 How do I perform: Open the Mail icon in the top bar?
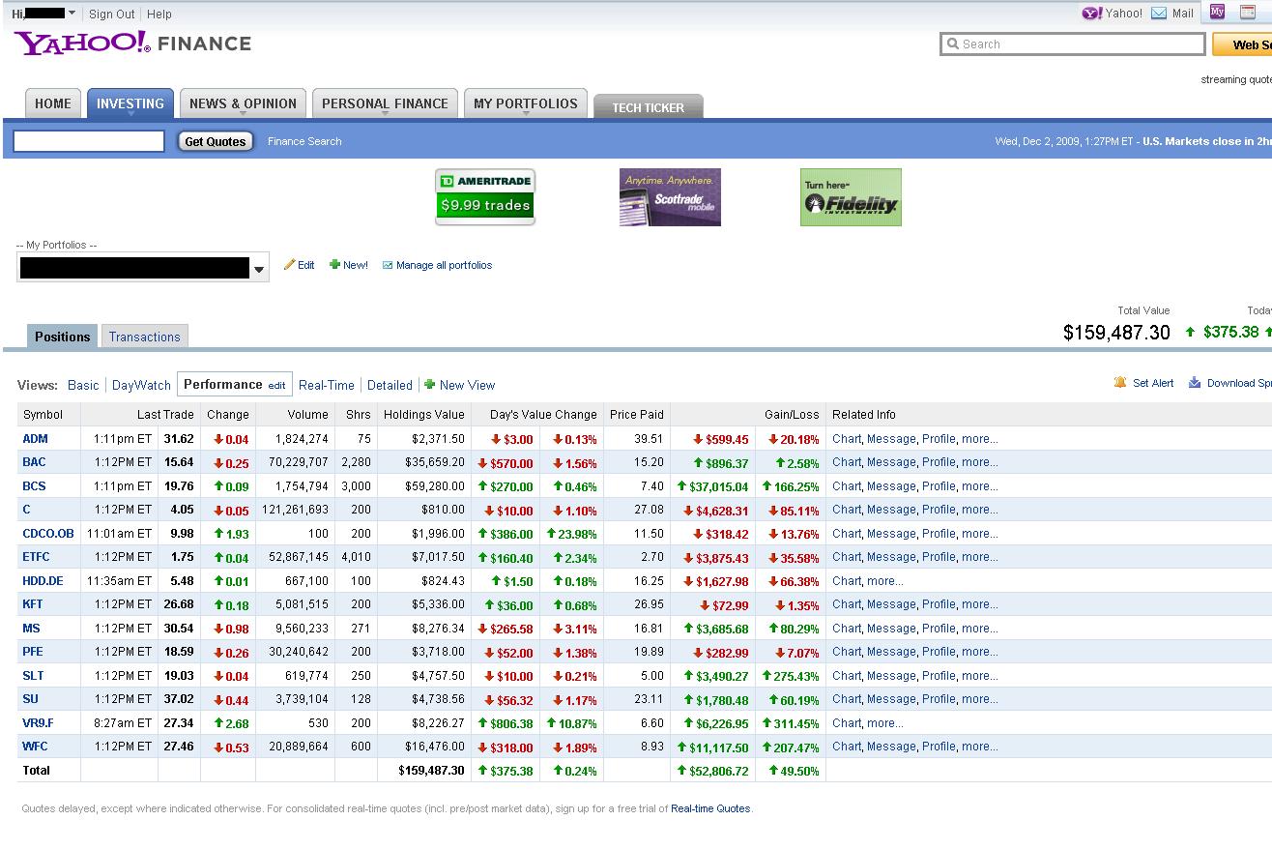click(1157, 14)
